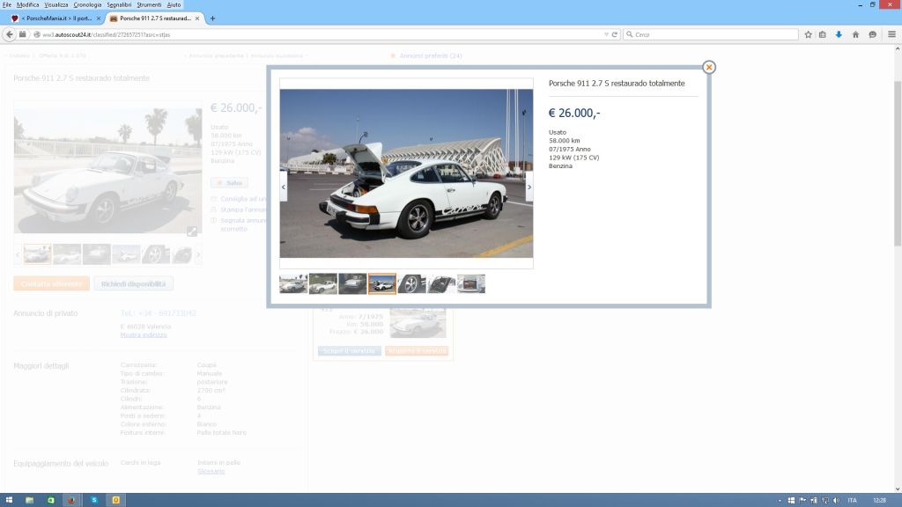
Task: Click the Contatta offerente button
Action: tap(51, 284)
